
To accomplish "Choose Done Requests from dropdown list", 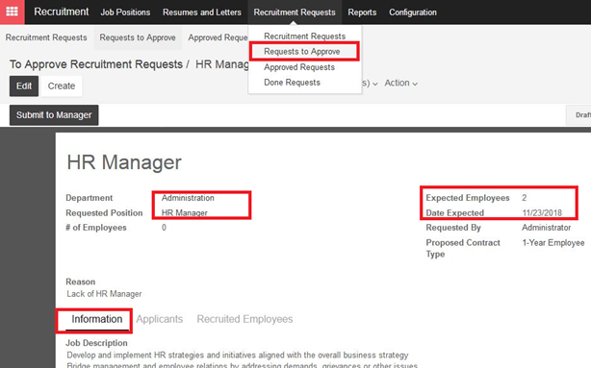I will pos(292,83).
